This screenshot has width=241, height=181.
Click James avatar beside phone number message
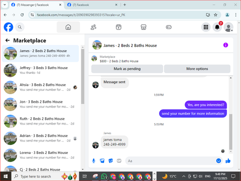[95, 145]
